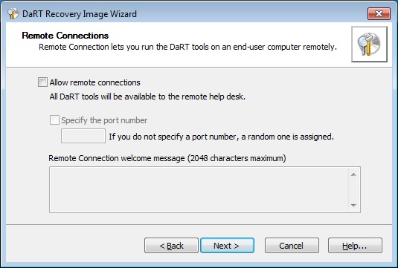Click the bold Remote Connections heading
The image size is (398, 268).
click(x=65, y=36)
